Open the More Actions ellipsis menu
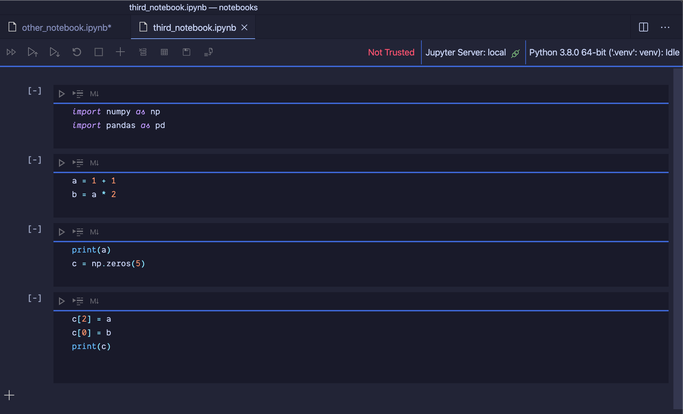Viewport: 683px width, 414px height. click(x=665, y=27)
